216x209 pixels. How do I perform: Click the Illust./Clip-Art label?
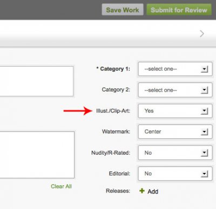click(113, 111)
